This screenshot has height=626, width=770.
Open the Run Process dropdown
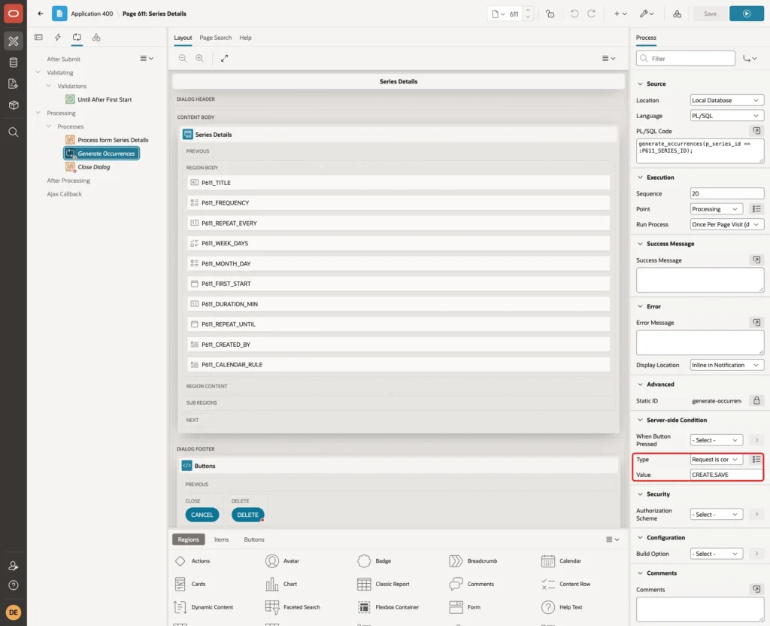click(x=726, y=224)
